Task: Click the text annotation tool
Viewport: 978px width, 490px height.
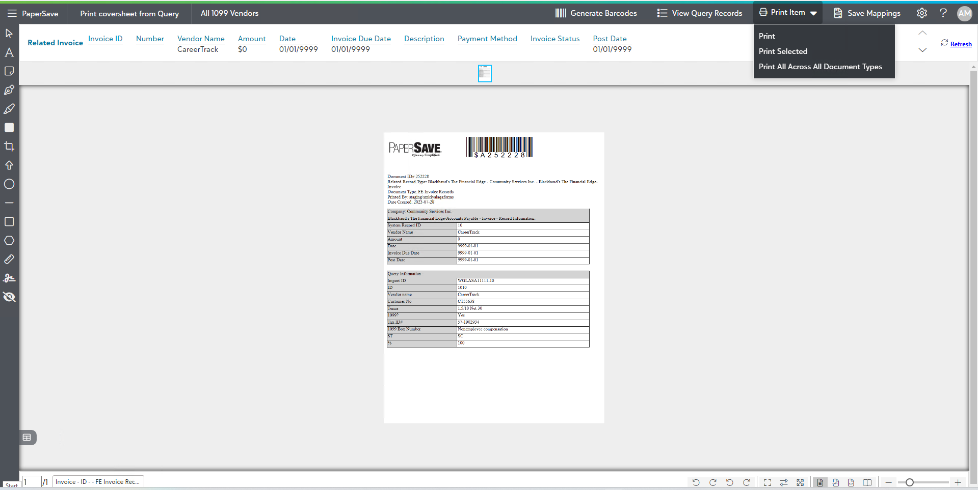Action: click(x=9, y=52)
